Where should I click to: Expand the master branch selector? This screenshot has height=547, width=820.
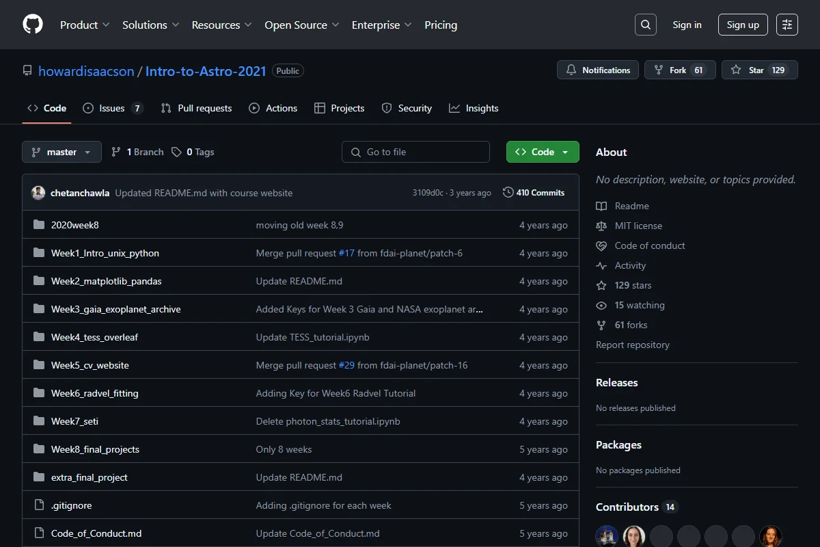(x=61, y=152)
